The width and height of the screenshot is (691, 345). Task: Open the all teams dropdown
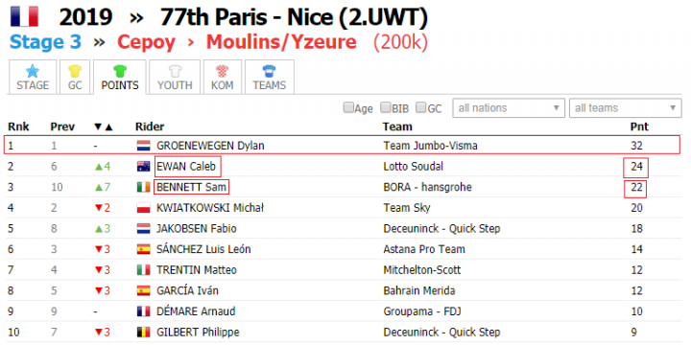626,107
